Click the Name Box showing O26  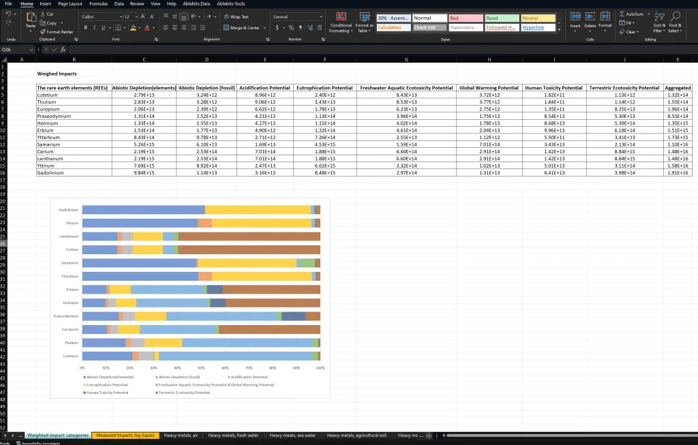[17, 49]
